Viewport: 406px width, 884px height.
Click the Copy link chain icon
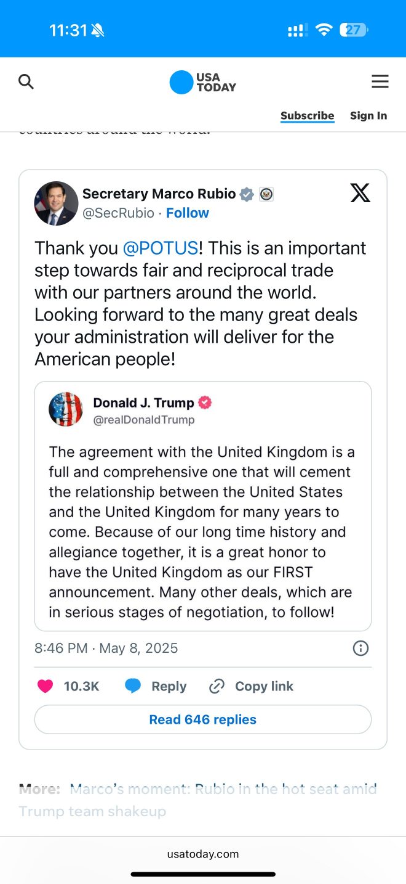pos(217,686)
